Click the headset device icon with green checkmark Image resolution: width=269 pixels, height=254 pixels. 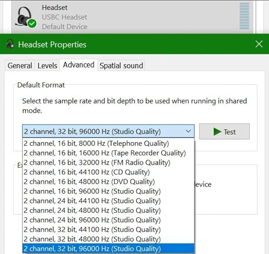click(x=26, y=17)
